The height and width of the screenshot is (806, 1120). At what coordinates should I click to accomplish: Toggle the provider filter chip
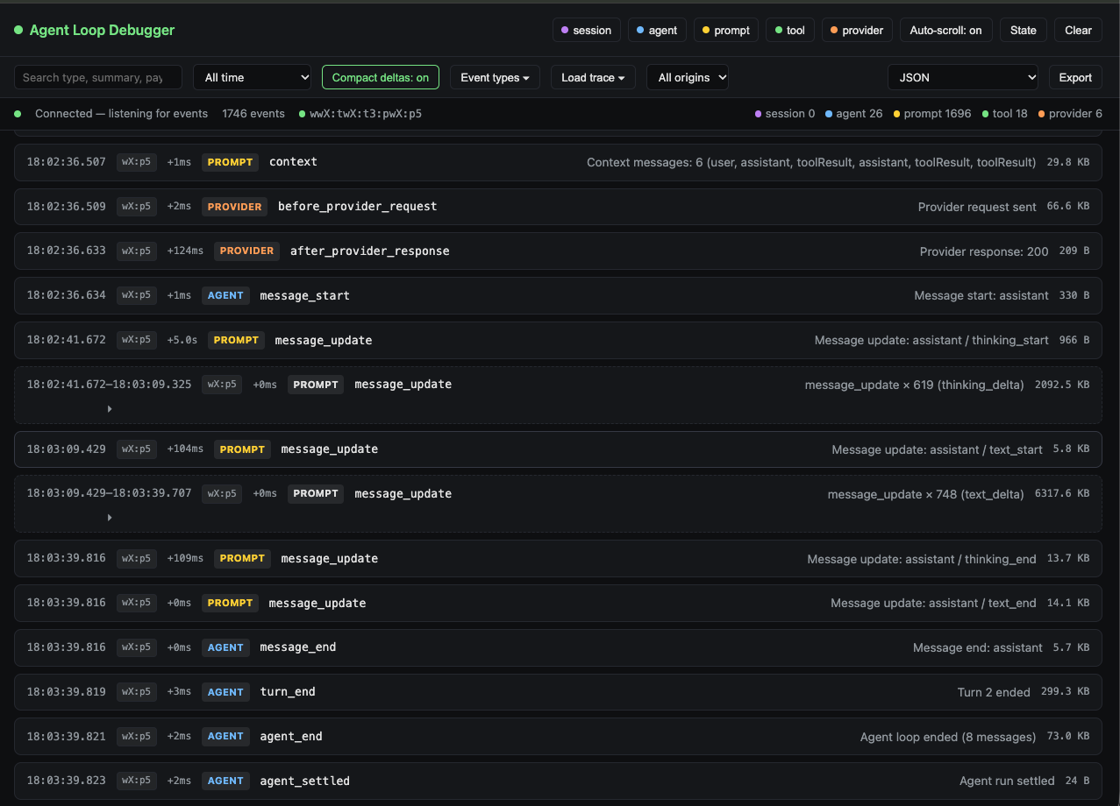coord(857,30)
